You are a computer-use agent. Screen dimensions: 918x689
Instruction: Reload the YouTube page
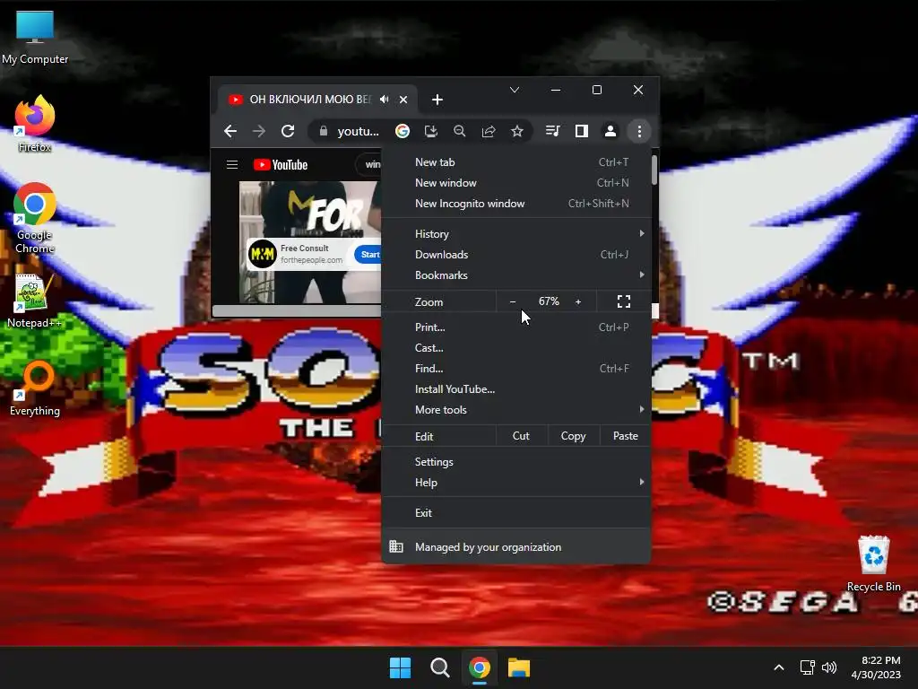(x=288, y=131)
